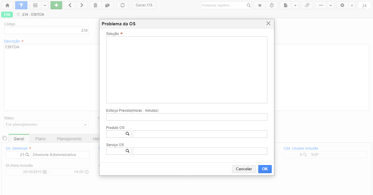Expand settings gear dropdown arrow
Screen dimensions: 373x195
click(352, 5)
